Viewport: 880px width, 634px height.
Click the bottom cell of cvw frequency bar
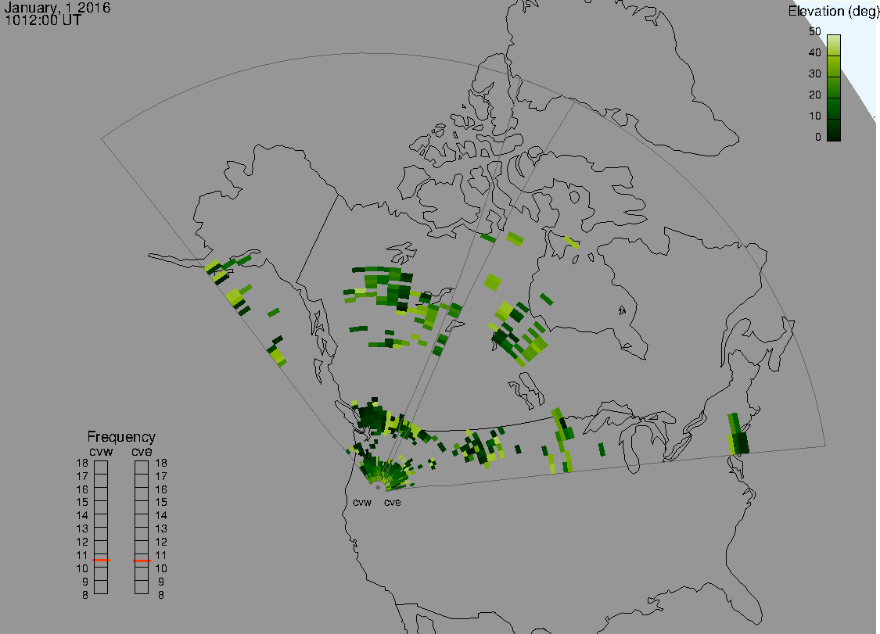pos(101,587)
